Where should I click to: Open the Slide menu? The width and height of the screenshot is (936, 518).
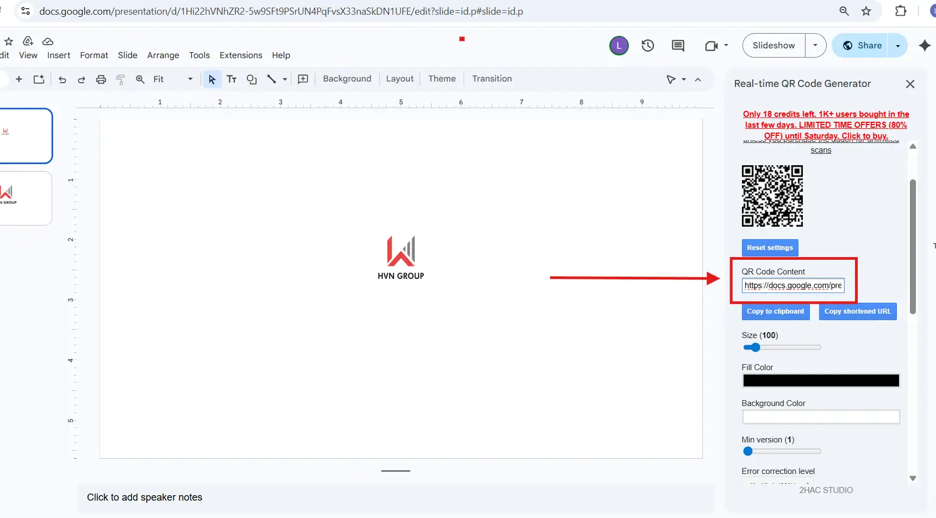[x=128, y=55]
